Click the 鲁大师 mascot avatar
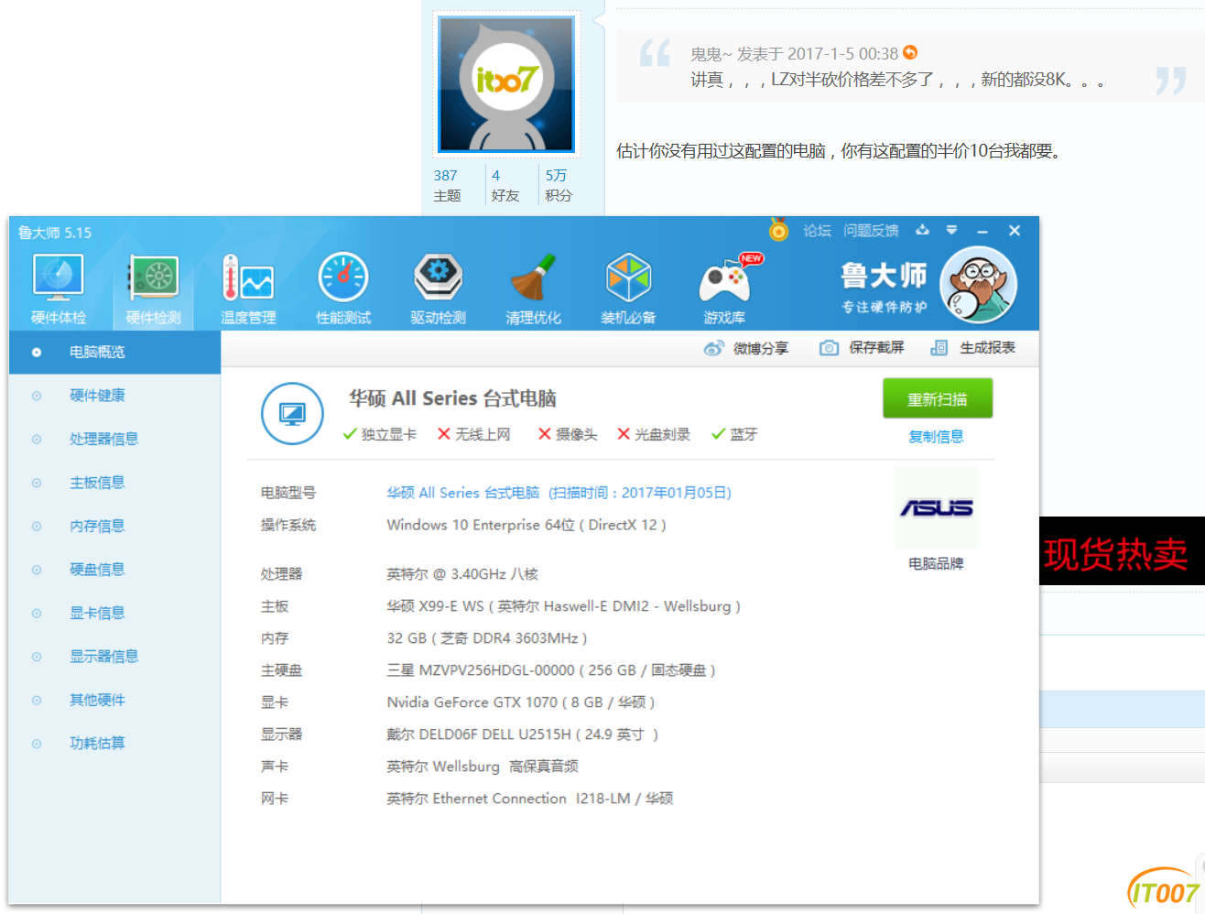1205x914 pixels. (978, 285)
